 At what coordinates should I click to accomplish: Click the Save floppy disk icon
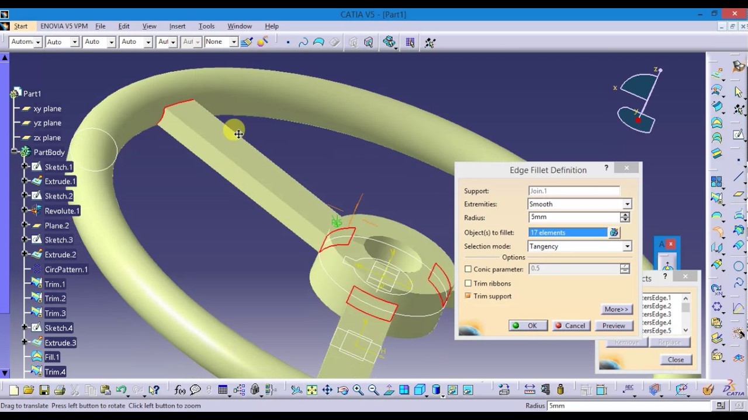pyautogui.click(x=44, y=390)
